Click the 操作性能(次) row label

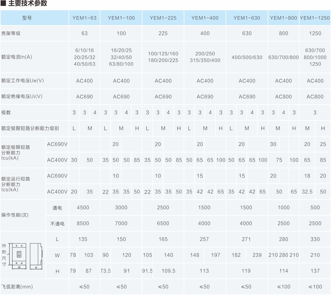pyautogui.click(x=15, y=215)
